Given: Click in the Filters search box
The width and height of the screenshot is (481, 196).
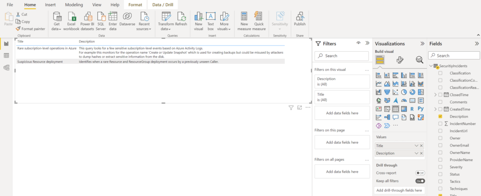Looking at the screenshot, I should click(x=341, y=56).
